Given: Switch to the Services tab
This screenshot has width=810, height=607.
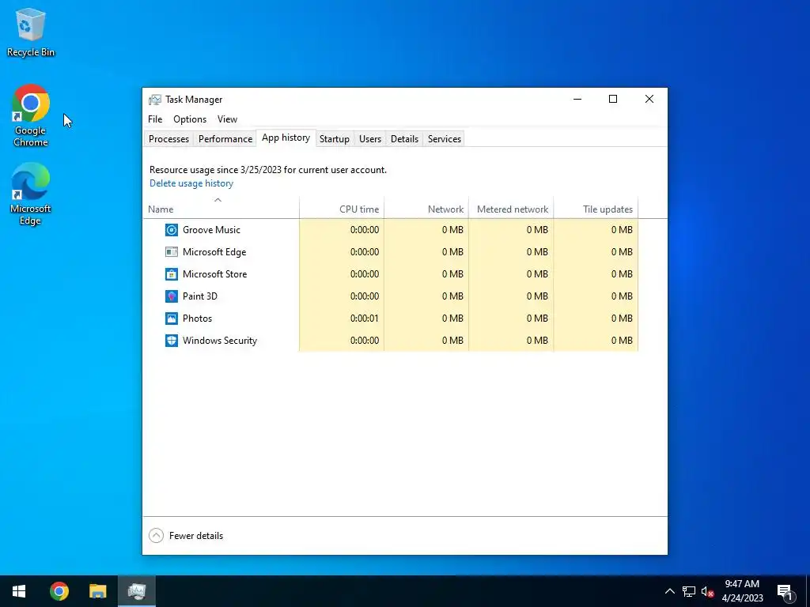Looking at the screenshot, I should [445, 139].
